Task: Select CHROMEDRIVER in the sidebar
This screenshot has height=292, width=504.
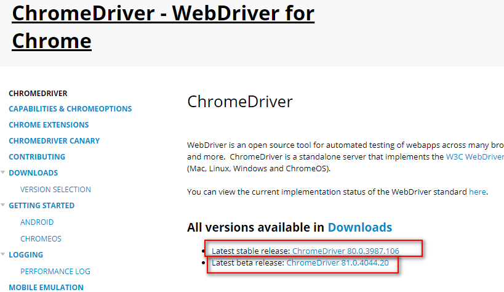Action: pos(38,93)
